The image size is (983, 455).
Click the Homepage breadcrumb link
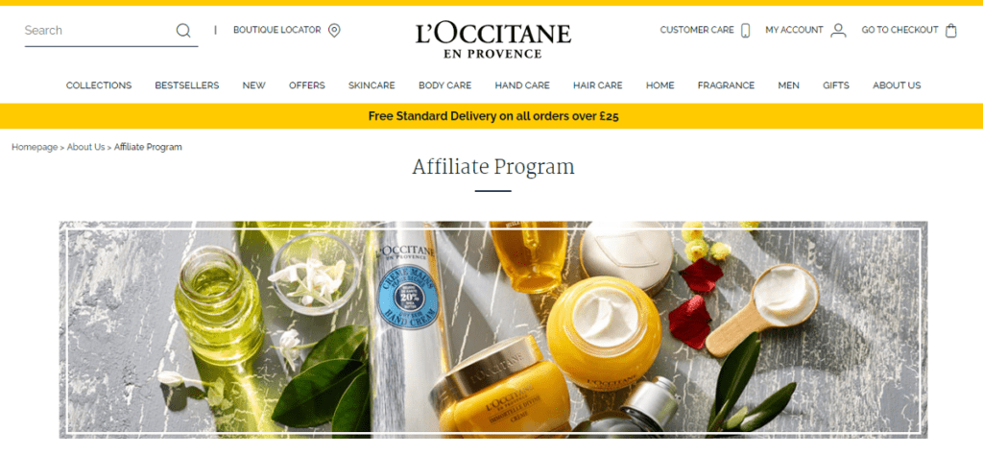pyautogui.click(x=35, y=147)
